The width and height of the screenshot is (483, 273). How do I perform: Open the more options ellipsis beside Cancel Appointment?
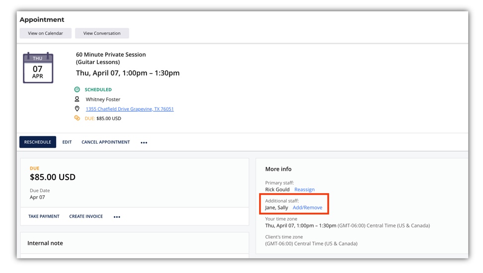tap(144, 143)
